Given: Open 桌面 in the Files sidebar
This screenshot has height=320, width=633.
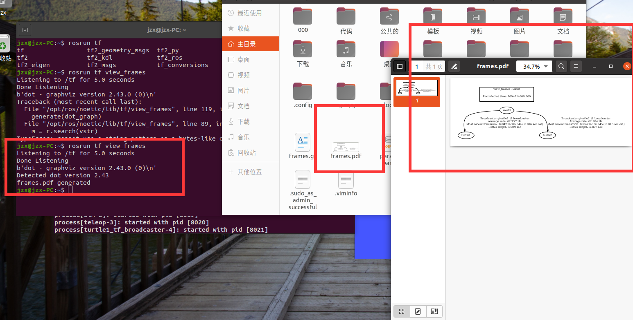Looking at the screenshot, I should click(x=251, y=60).
